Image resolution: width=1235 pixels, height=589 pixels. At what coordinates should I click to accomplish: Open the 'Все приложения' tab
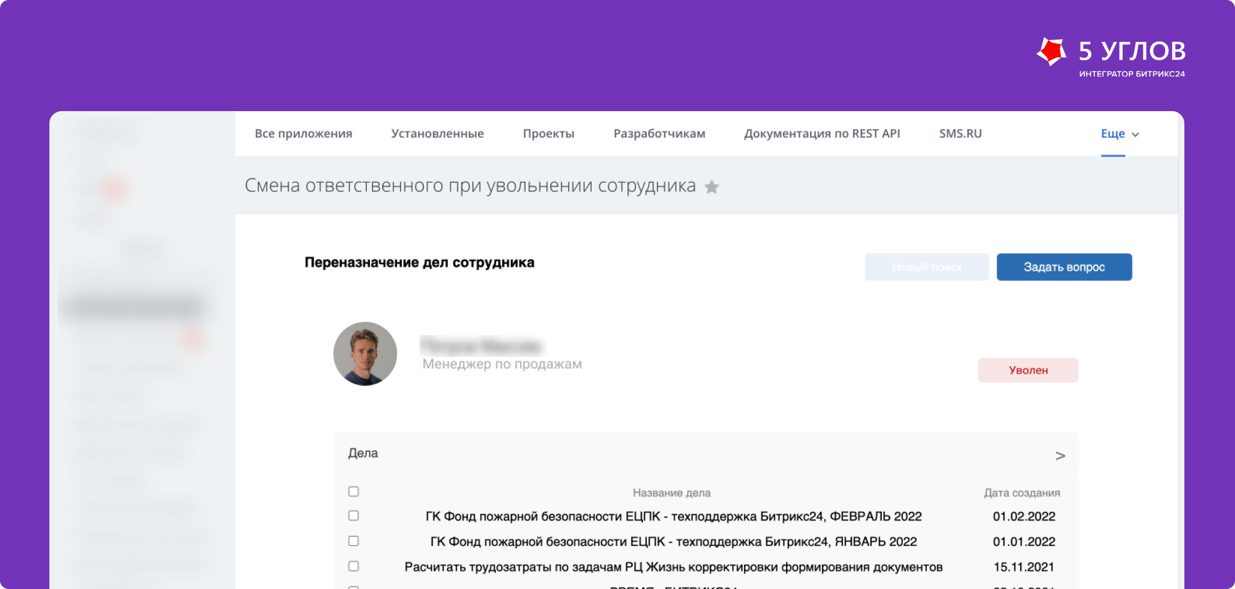[303, 133]
